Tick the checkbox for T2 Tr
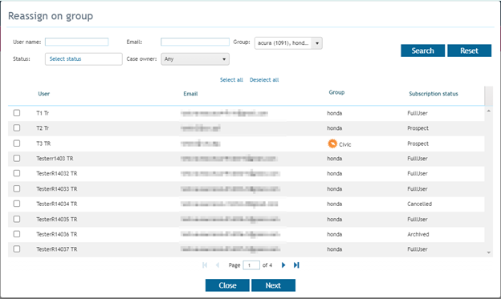 click(x=17, y=128)
